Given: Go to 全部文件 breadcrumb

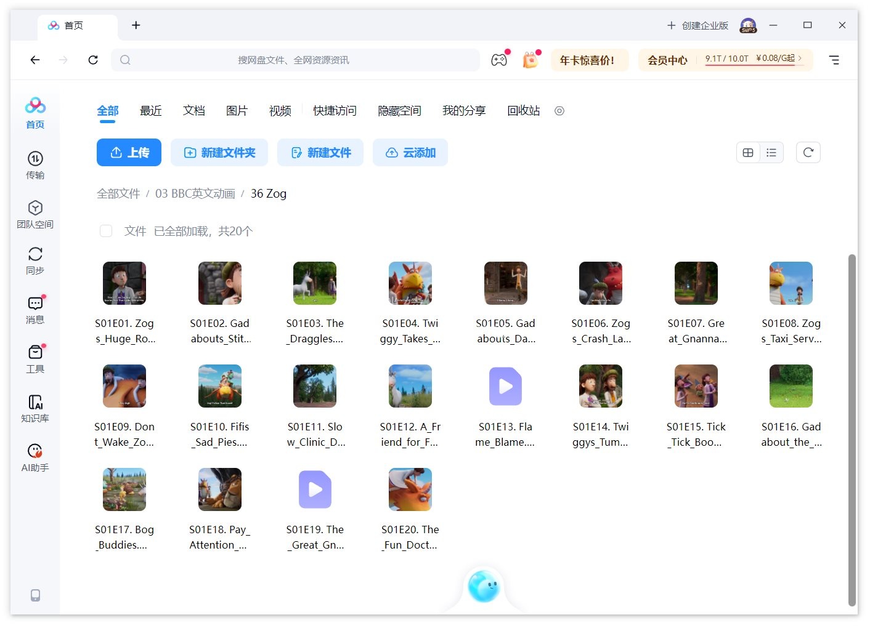Looking at the screenshot, I should [118, 193].
